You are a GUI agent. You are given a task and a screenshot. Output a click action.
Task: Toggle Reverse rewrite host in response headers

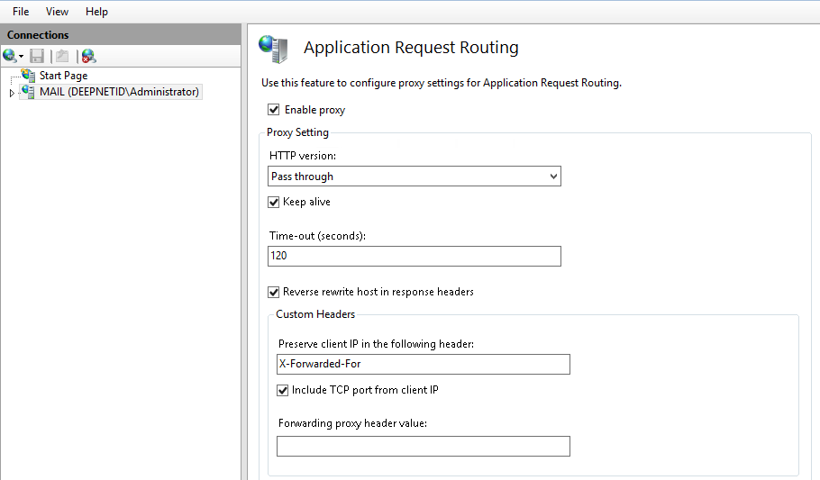pyautogui.click(x=274, y=292)
